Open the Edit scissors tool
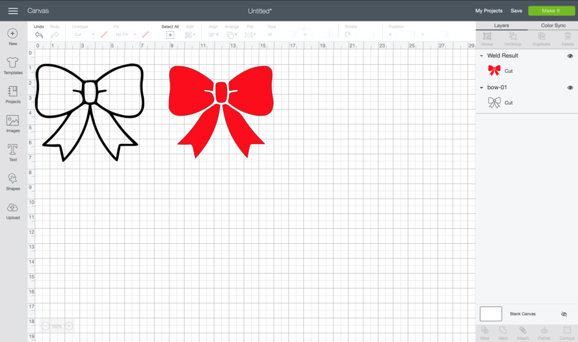 coord(190,34)
